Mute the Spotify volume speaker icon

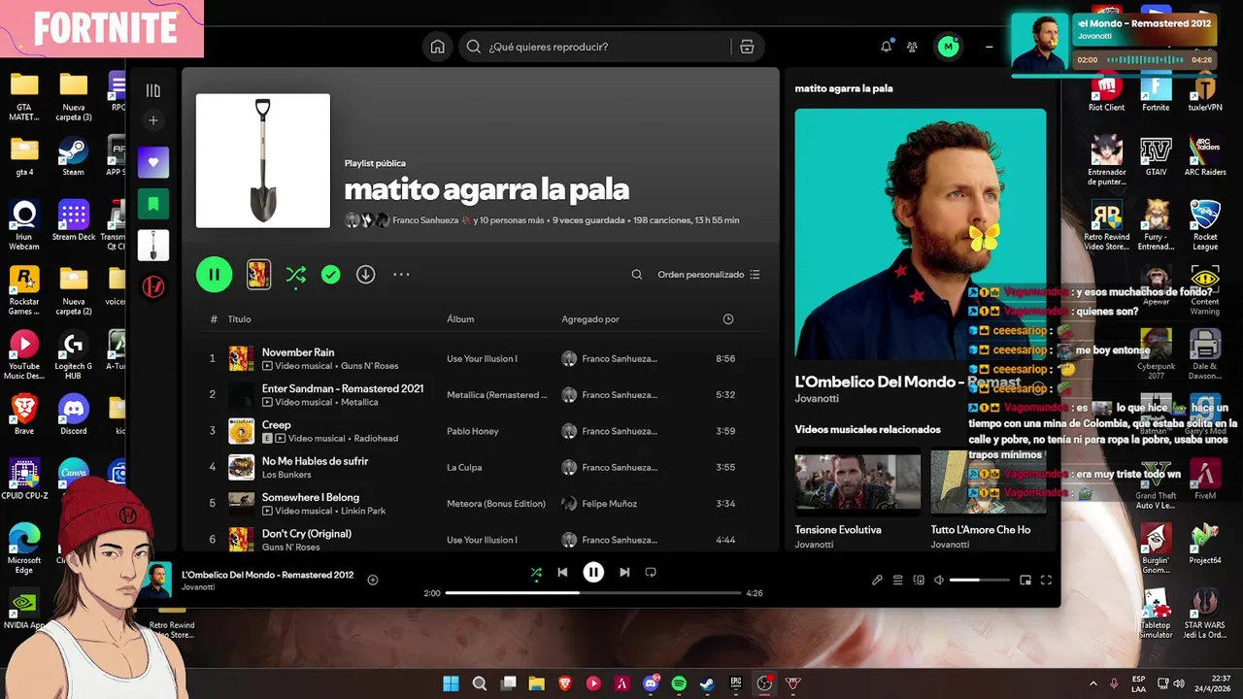click(x=939, y=581)
